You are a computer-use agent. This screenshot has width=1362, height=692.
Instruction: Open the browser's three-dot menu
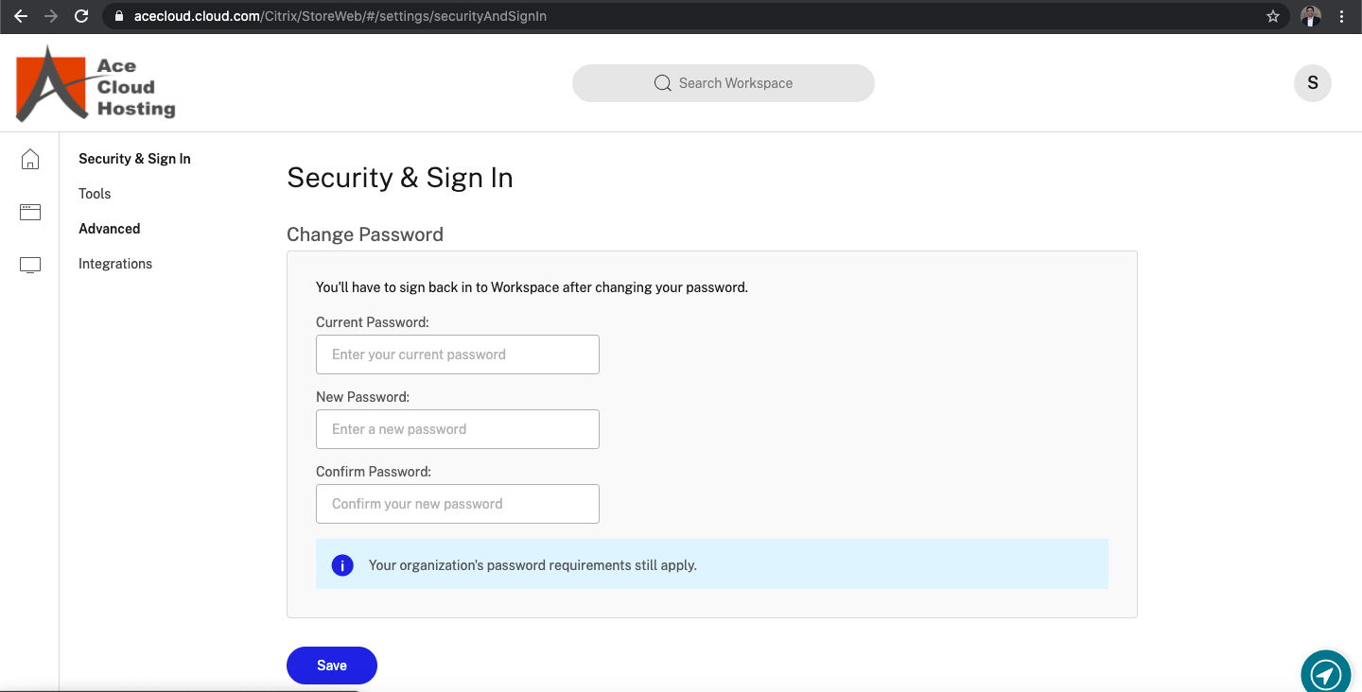click(x=1342, y=16)
